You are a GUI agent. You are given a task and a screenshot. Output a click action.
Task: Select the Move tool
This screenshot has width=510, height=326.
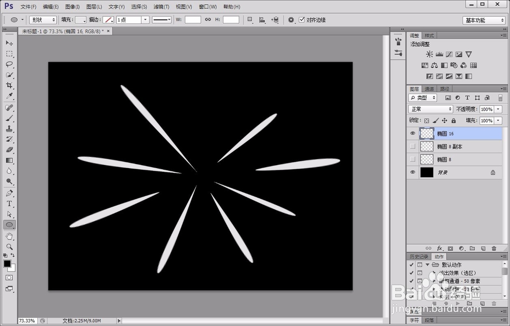pyautogui.click(x=9, y=43)
